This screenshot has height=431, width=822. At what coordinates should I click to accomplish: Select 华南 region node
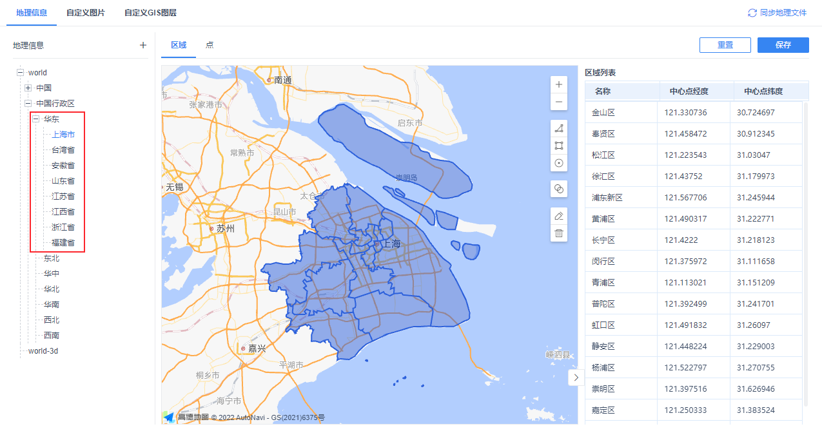(52, 305)
